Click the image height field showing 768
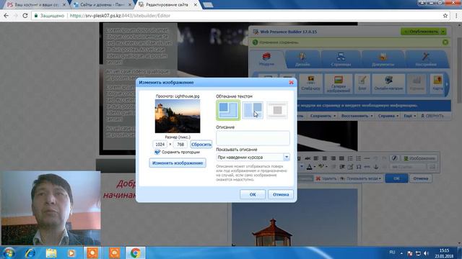This screenshot has width=462, height=259. [180, 145]
